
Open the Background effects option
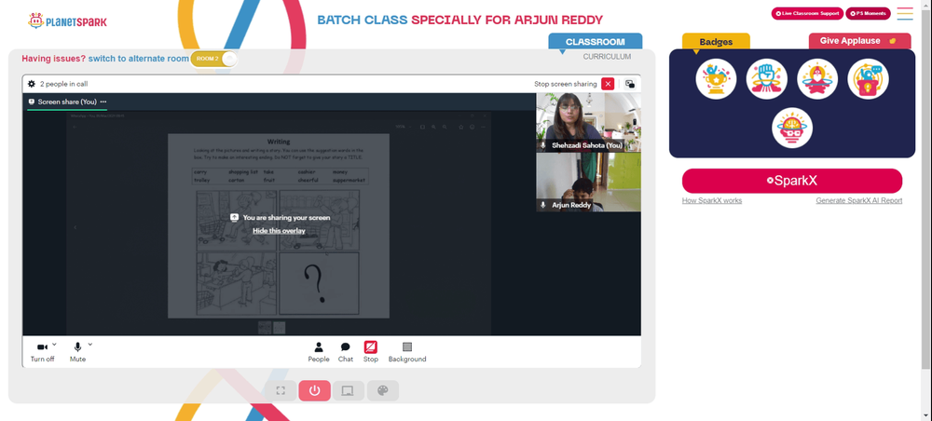407,352
